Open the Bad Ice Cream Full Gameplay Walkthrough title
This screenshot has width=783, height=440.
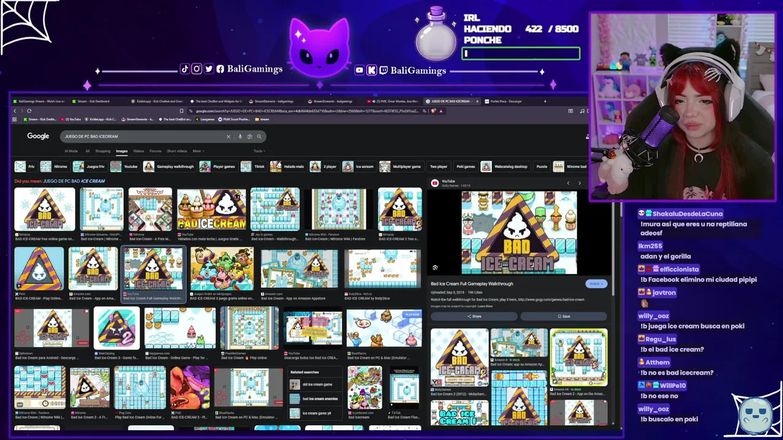point(472,284)
